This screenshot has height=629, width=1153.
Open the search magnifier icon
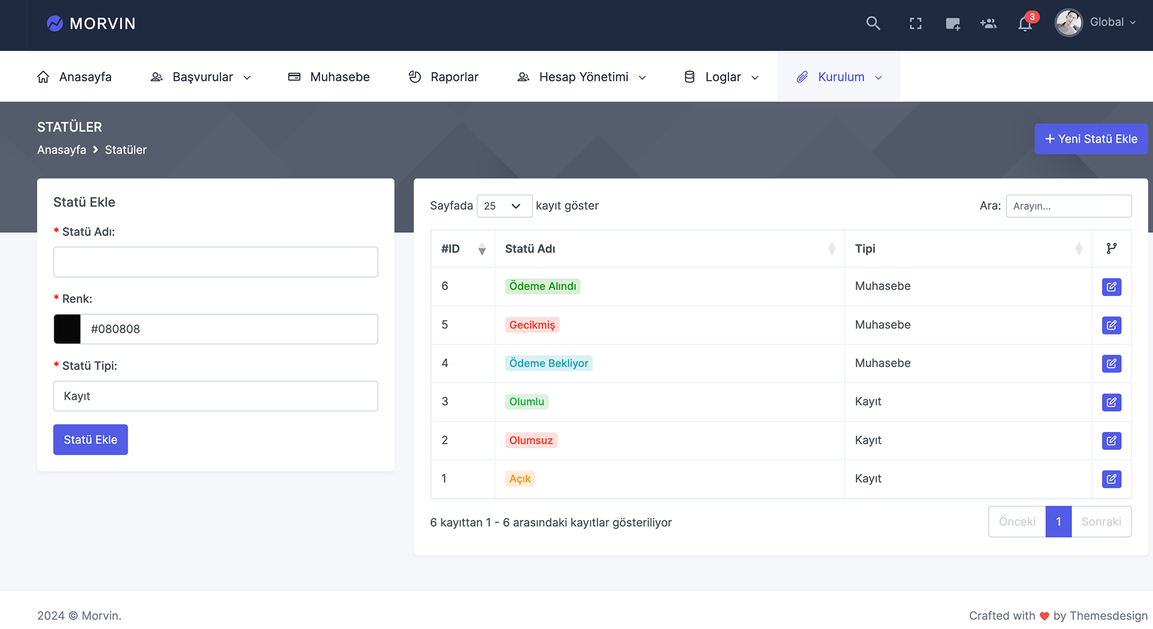point(873,23)
